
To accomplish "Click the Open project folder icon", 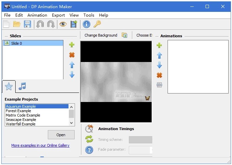I will [17, 24].
